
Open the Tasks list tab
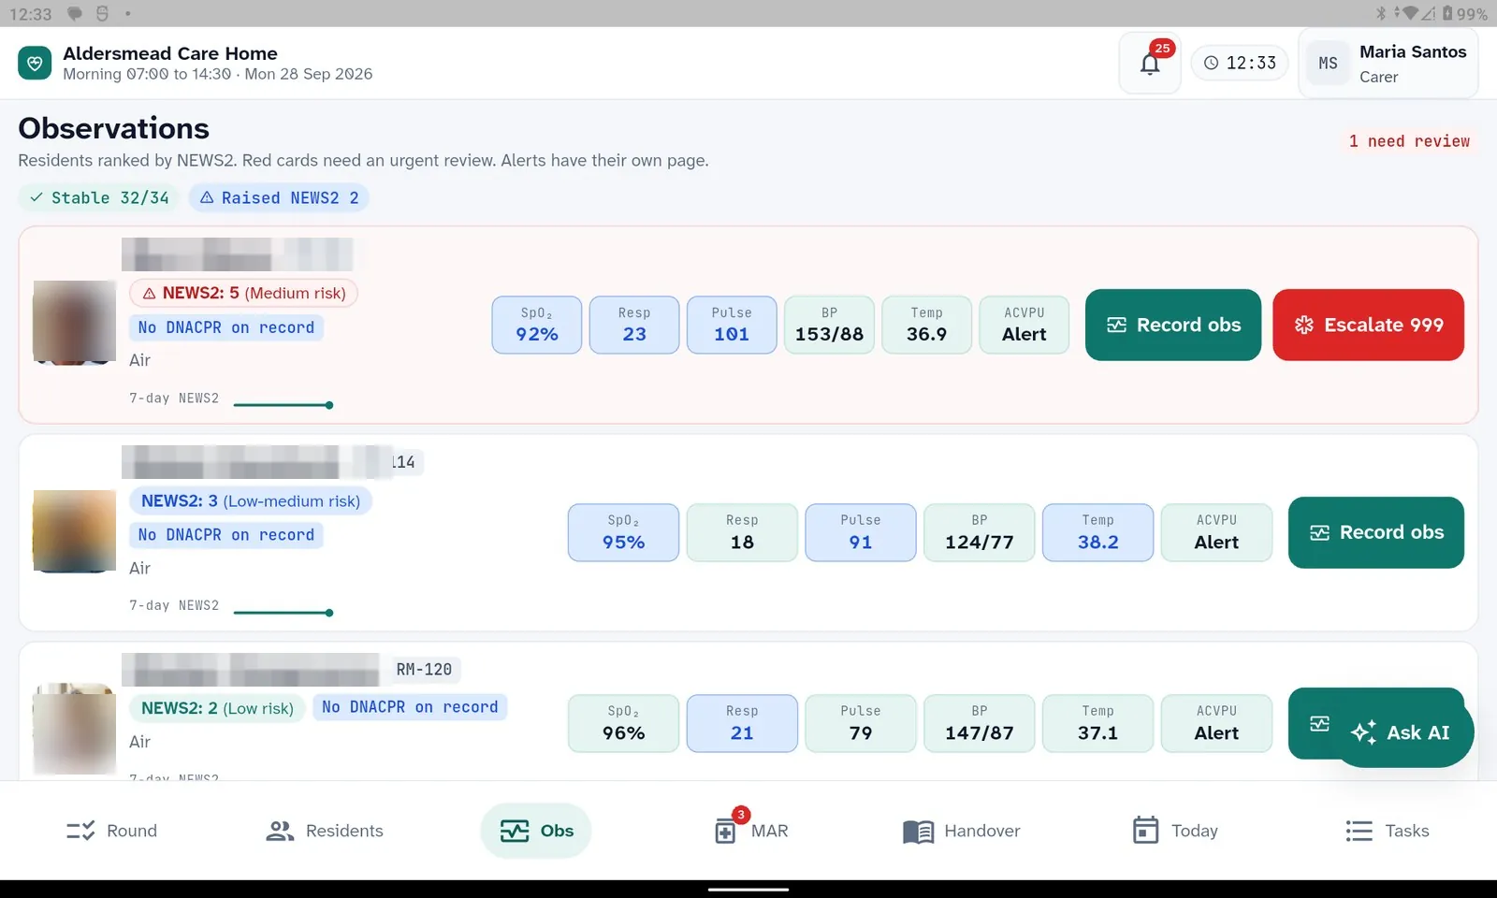coord(1387,831)
